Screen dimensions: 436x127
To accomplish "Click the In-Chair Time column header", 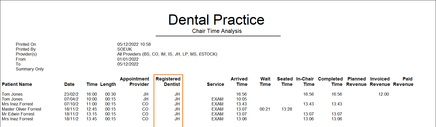I will pyautogui.click(x=305, y=81).
